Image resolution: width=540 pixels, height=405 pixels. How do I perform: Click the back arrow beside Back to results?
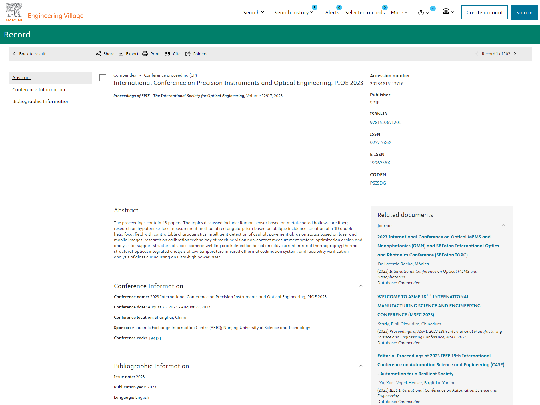(x=14, y=54)
